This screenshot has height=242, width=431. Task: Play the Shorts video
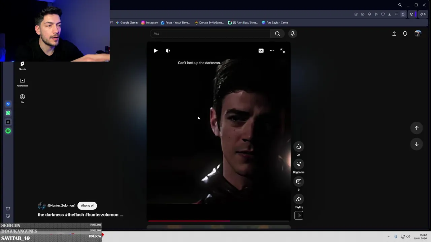pos(156,51)
